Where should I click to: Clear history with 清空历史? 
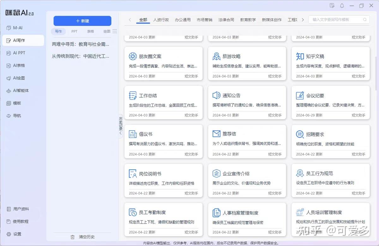(x=83, y=237)
